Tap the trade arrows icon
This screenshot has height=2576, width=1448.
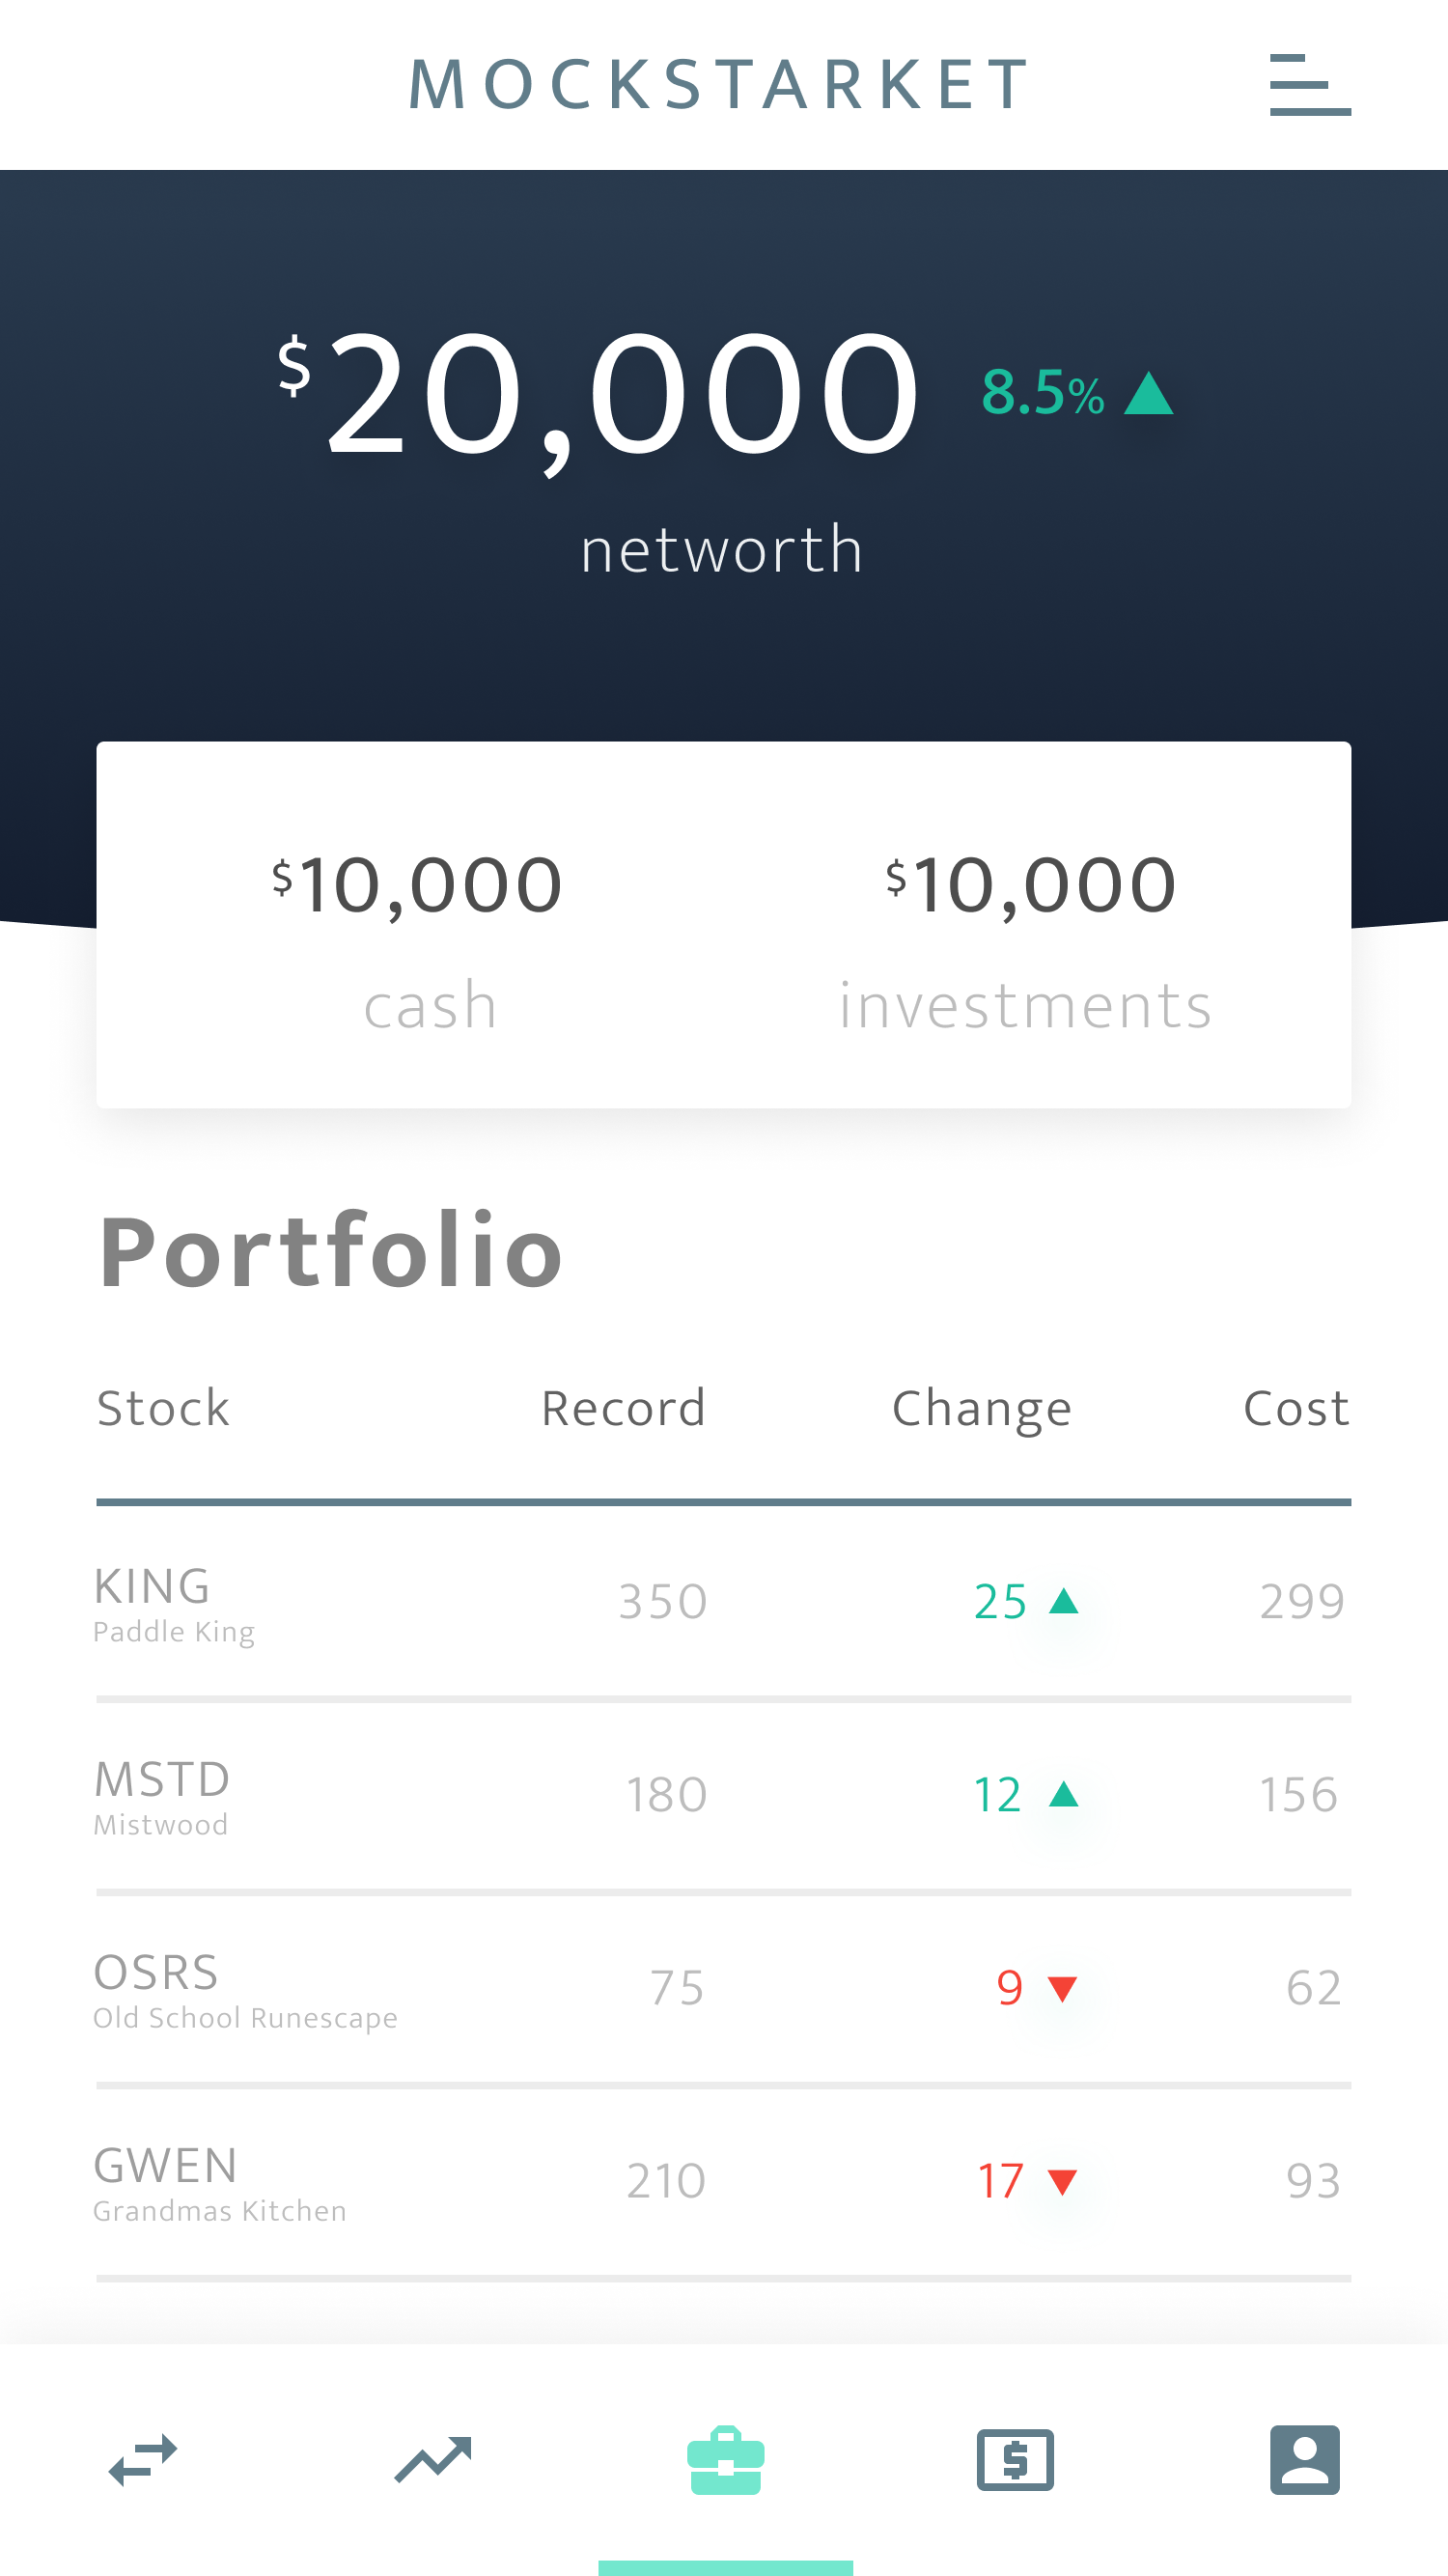tap(143, 2460)
